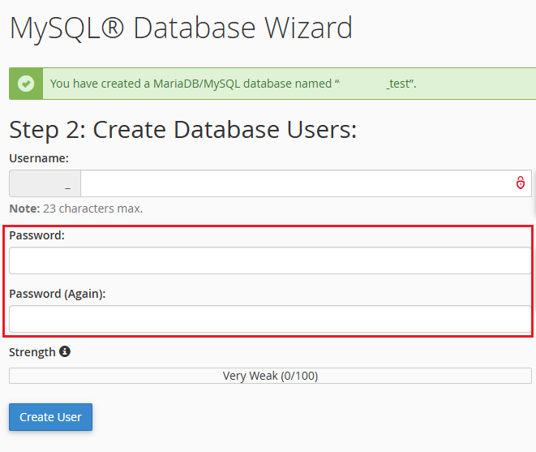Image resolution: width=536 pixels, height=452 pixels.
Task: Click the Username input field
Action: click(x=306, y=183)
